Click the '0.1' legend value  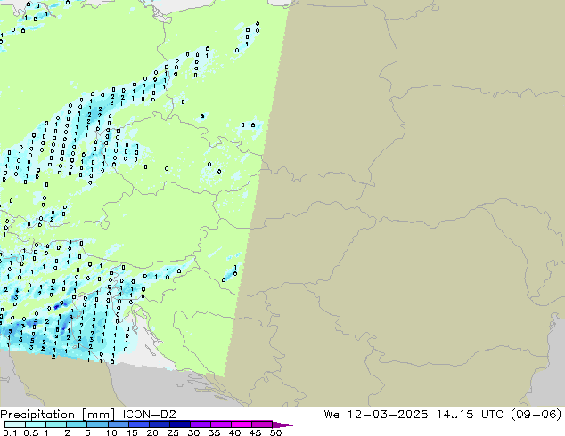pos(10,432)
